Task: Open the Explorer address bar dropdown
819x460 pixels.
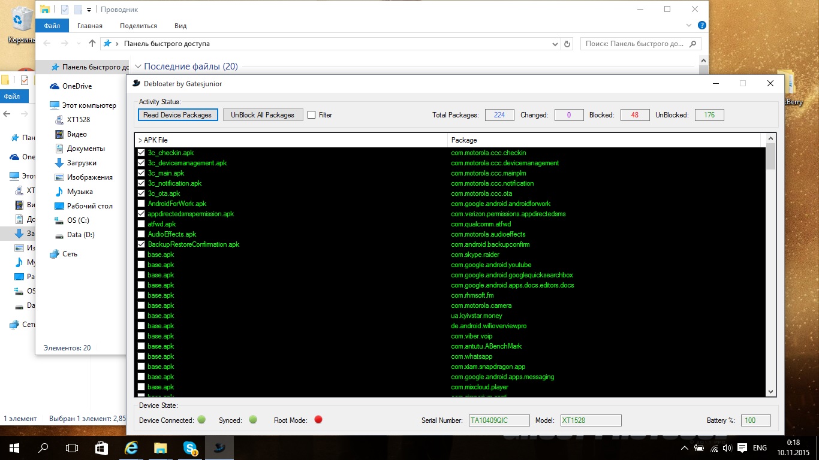Action: (x=555, y=44)
